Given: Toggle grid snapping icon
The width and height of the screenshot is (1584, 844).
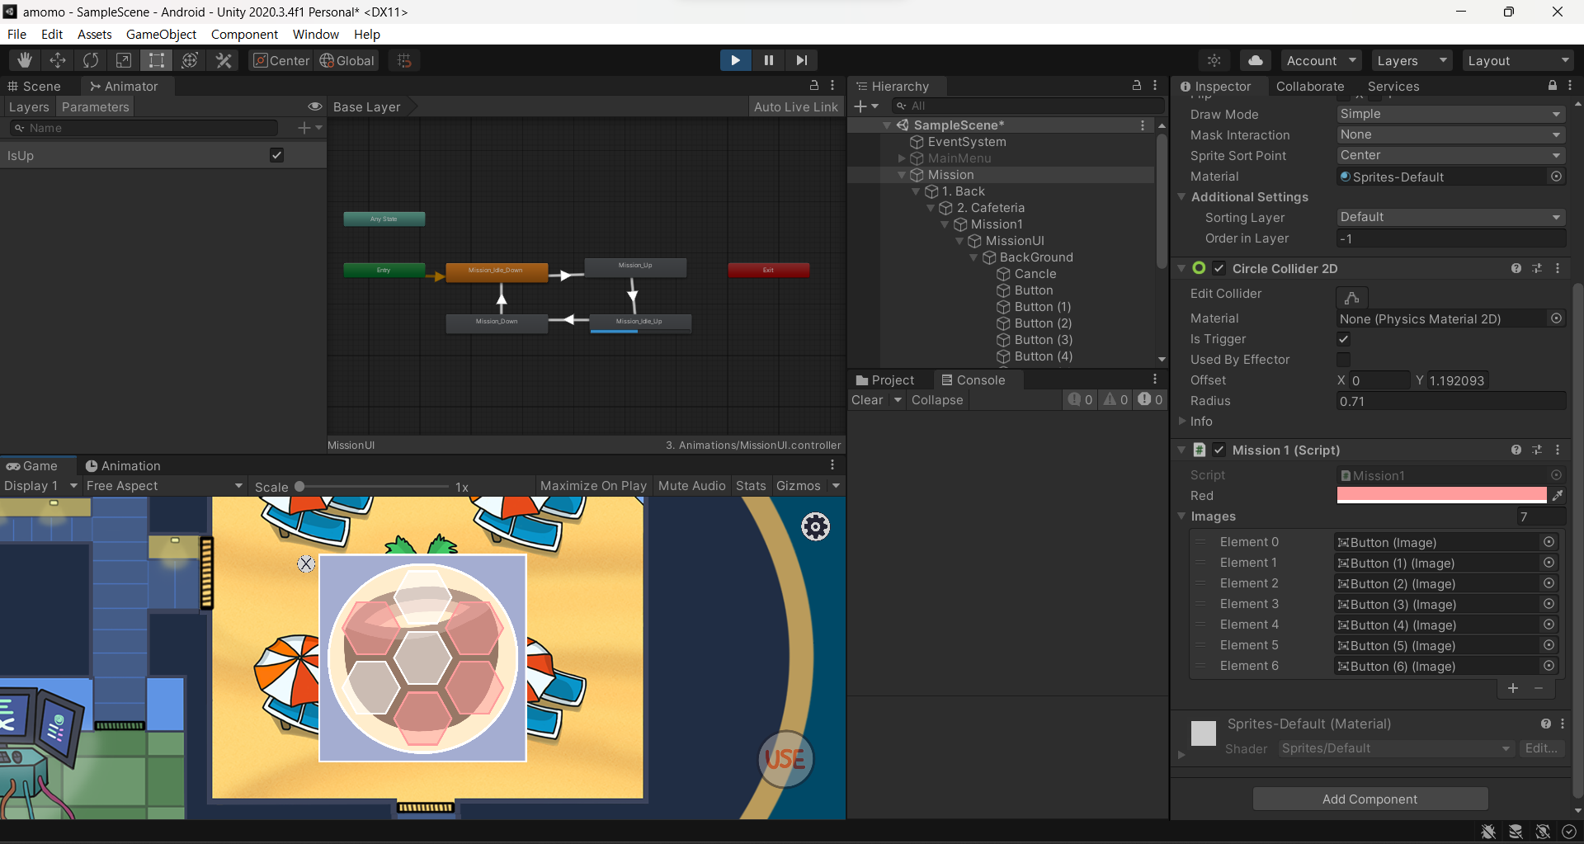Looking at the screenshot, I should pos(404,60).
